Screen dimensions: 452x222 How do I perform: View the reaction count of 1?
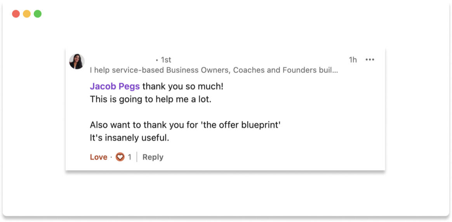pos(130,157)
